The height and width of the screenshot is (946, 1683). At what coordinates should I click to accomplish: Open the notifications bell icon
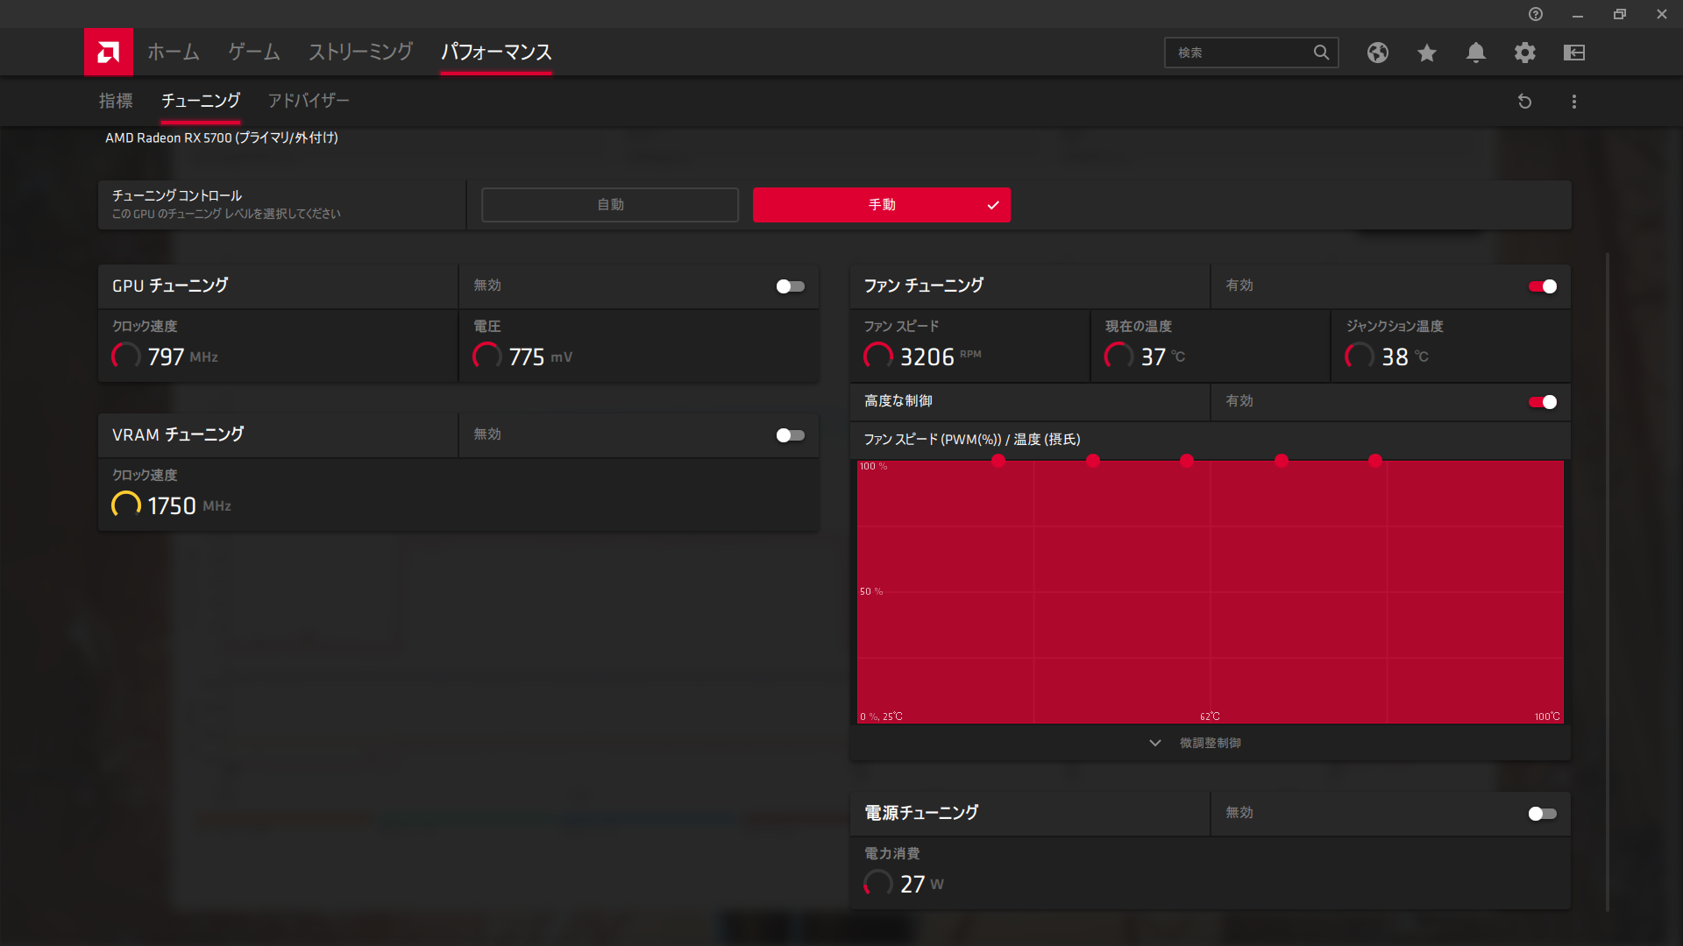(x=1475, y=53)
